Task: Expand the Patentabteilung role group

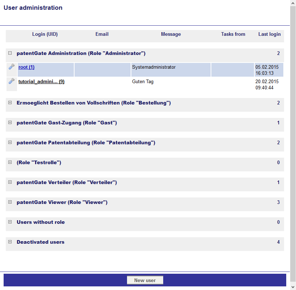Action: point(10,142)
